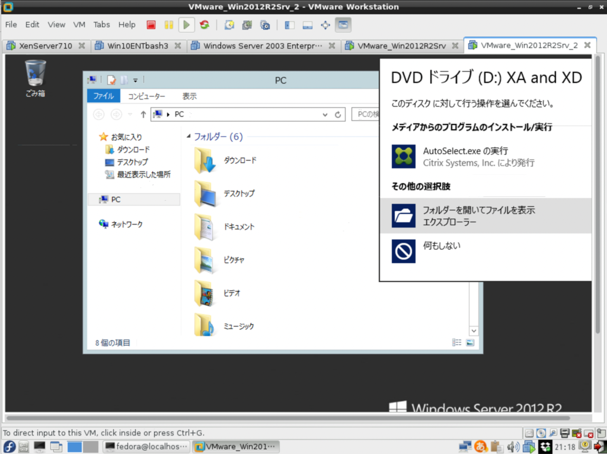
Task: Choose フォルダーを開いてファイルを表示 option
Action: (485, 216)
